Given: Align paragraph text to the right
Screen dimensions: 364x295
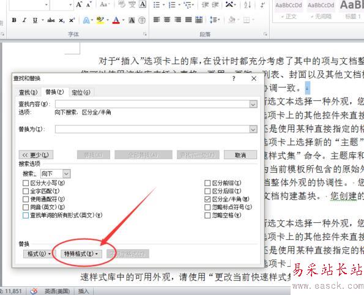Looking at the screenshot, I should (177, 20).
